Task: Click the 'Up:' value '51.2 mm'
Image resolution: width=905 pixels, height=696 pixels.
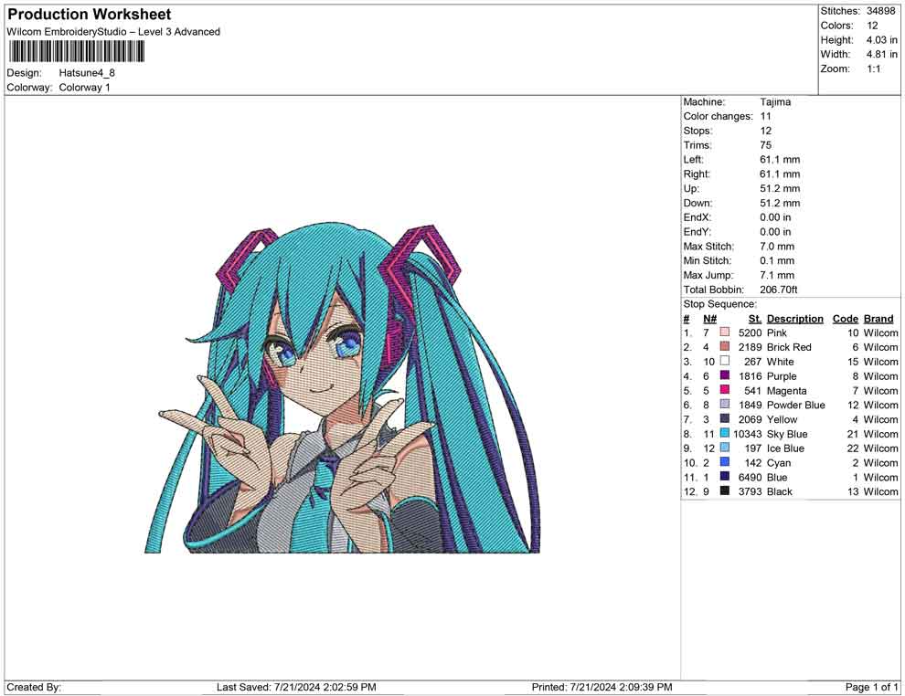Action: tap(780, 188)
